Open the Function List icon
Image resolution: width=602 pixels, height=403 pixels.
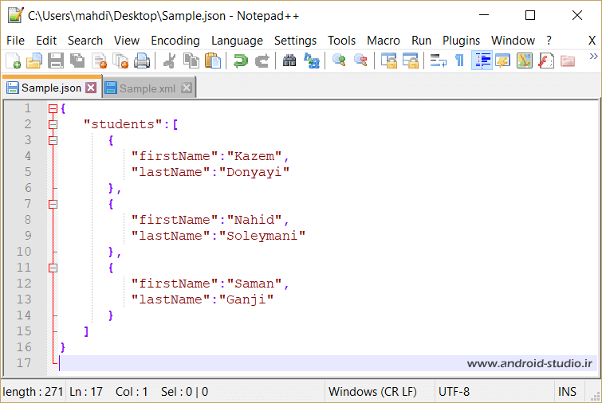click(x=546, y=61)
